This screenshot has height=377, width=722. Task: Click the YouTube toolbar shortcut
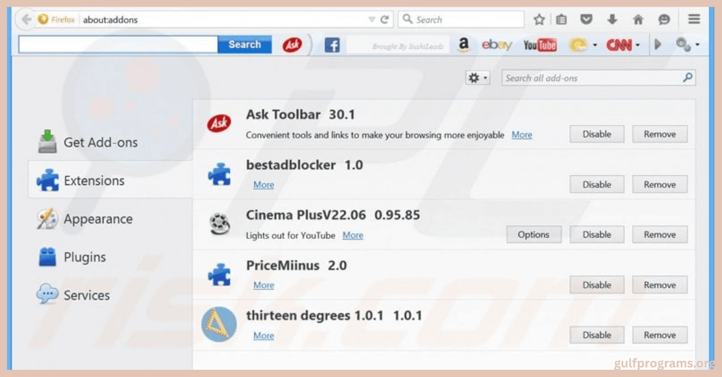[x=539, y=45]
